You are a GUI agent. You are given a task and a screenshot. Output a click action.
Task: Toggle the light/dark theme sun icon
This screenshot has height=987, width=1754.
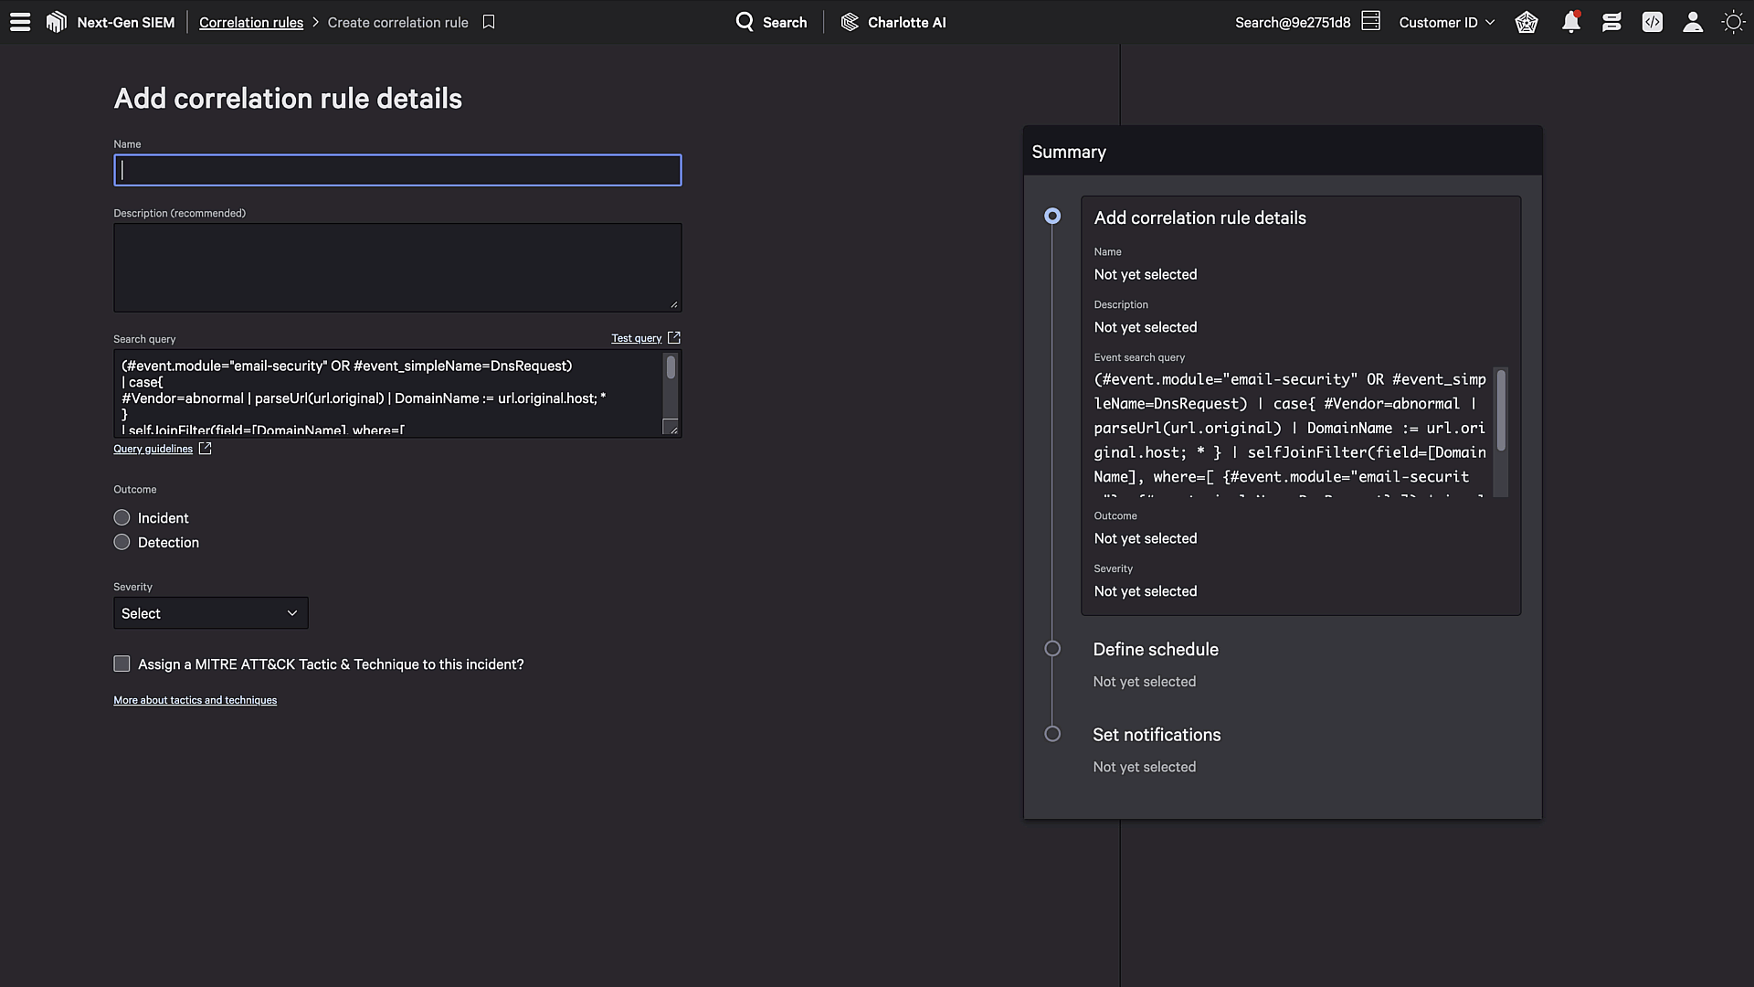coord(1733,22)
